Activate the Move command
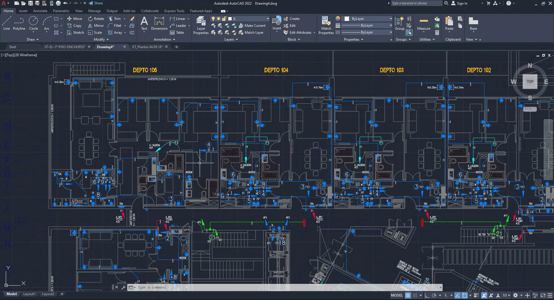554x300 pixels. (75, 18)
